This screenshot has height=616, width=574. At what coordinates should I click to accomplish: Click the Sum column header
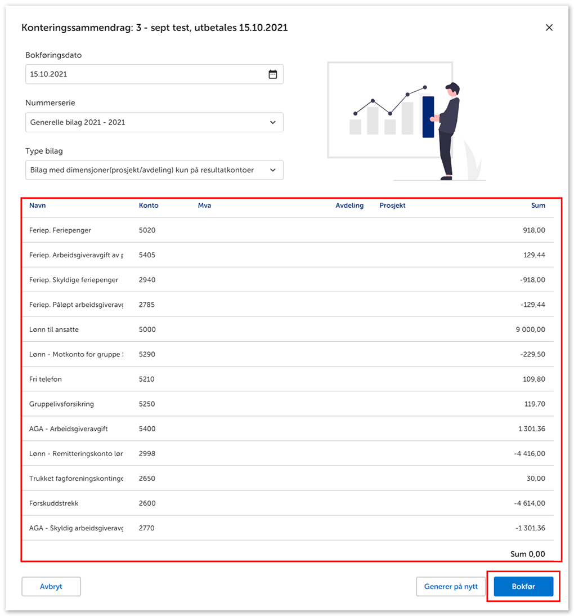(538, 206)
